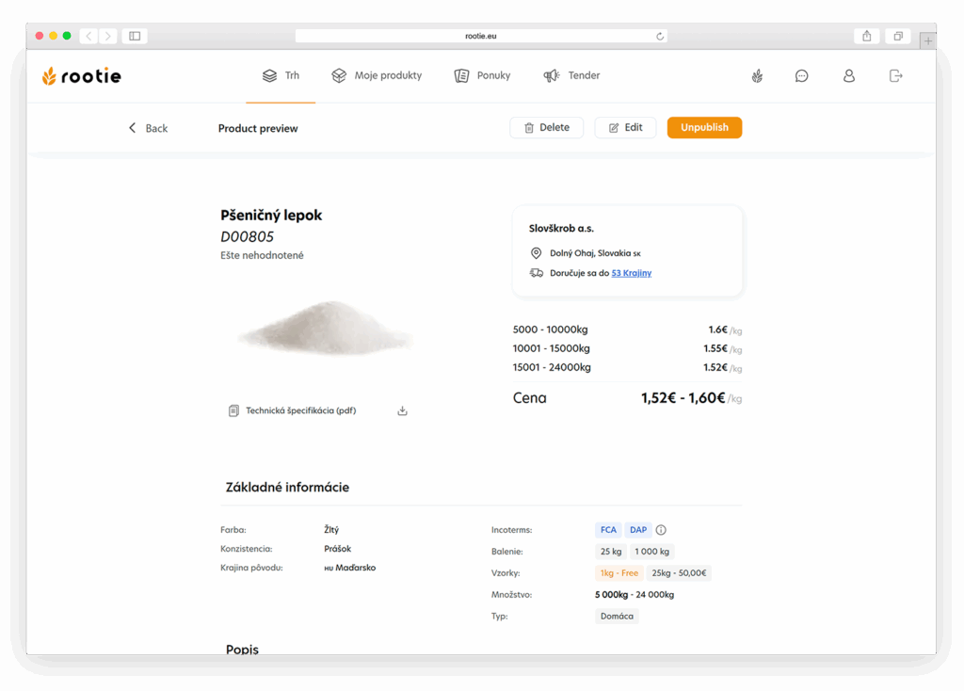Open the user profile icon
This screenshot has width=964, height=691.
pos(848,75)
